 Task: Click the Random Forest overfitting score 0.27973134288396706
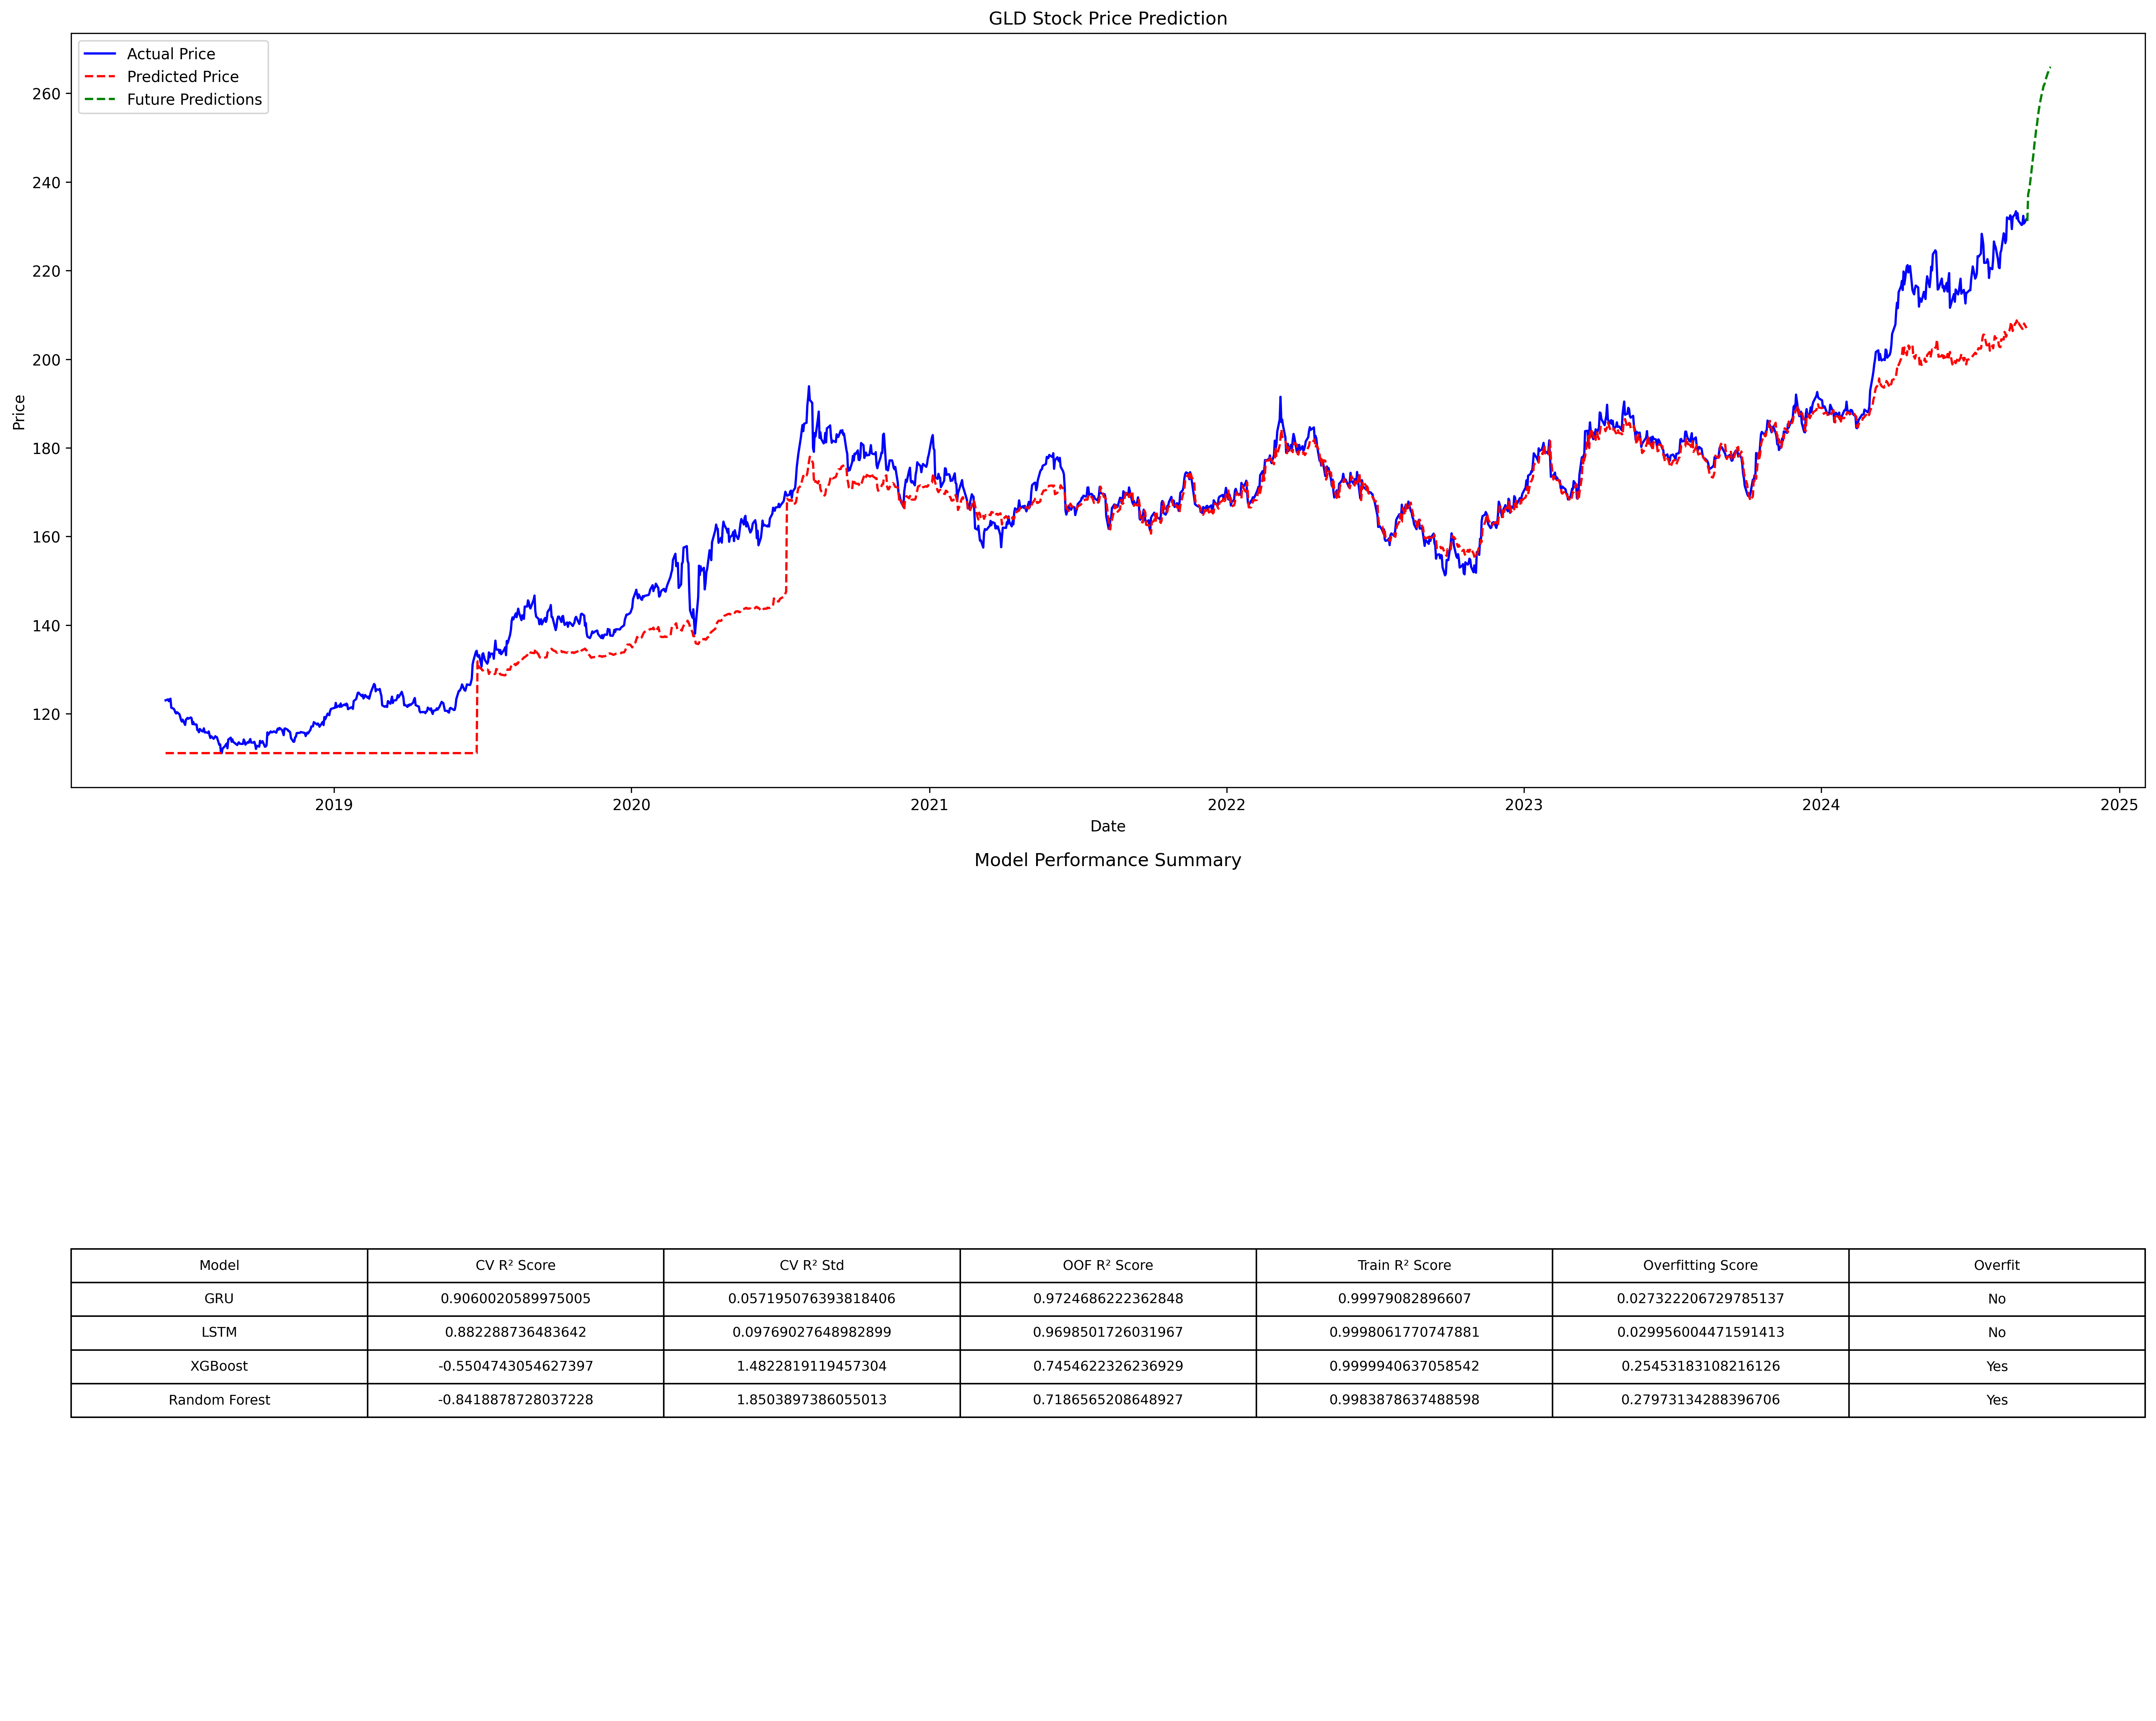[x=1700, y=1400]
